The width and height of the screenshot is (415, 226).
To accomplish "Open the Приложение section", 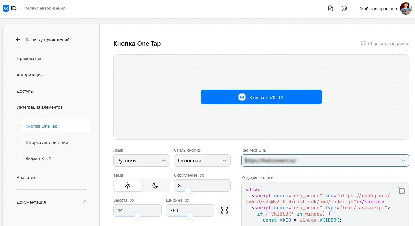I will (30, 59).
